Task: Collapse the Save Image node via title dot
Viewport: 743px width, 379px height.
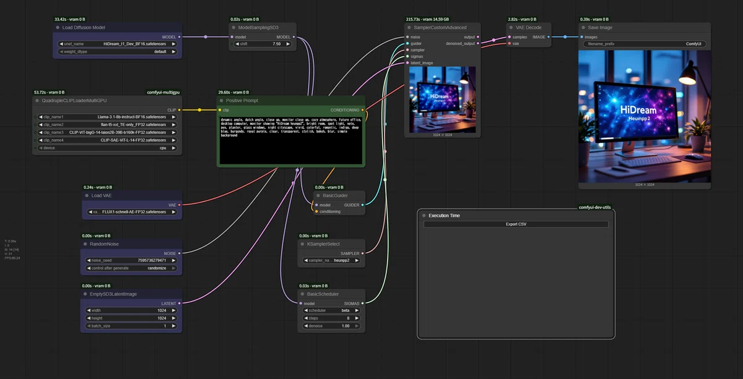Action: [583, 28]
